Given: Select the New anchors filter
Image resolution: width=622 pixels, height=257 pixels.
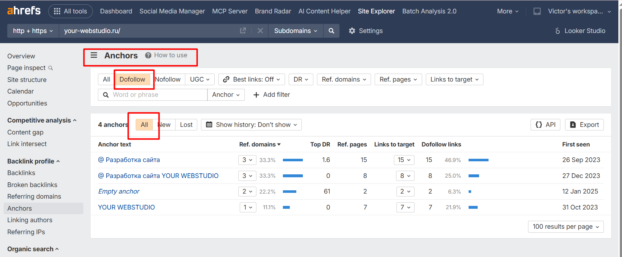Looking at the screenshot, I should point(164,125).
